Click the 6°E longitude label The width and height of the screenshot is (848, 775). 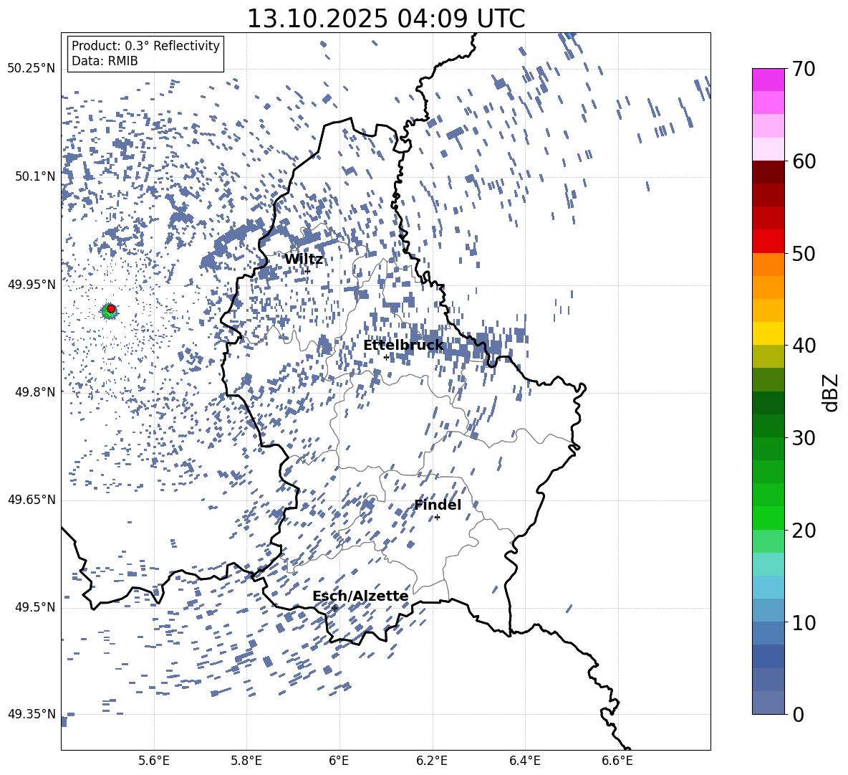pyautogui.click(x=339, y=761)
